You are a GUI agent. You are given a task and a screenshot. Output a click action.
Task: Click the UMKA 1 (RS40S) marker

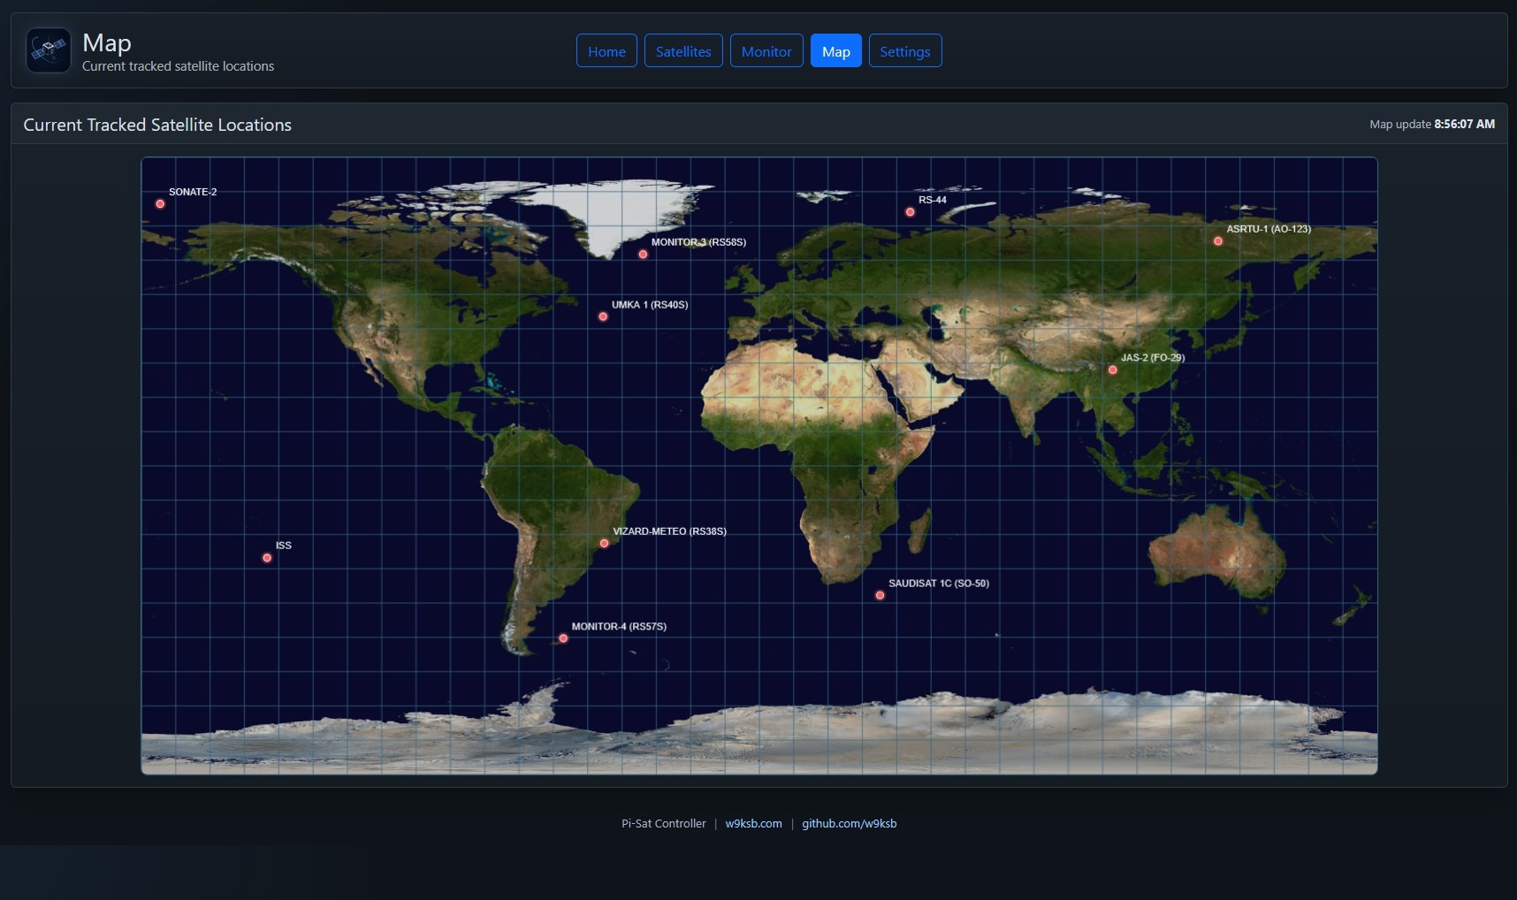(603, 317)
